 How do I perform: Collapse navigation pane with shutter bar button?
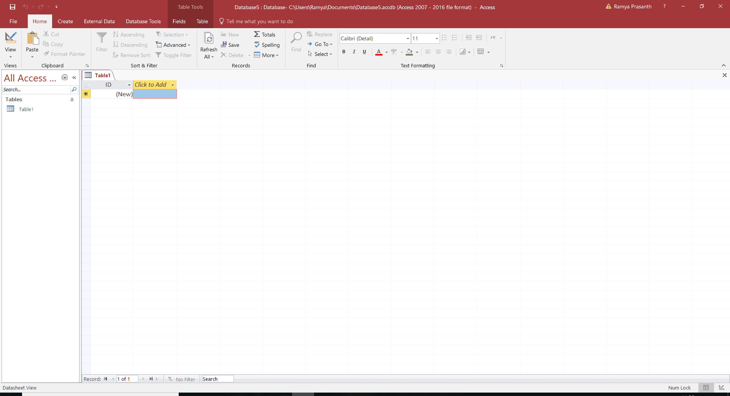coord(74,78)
